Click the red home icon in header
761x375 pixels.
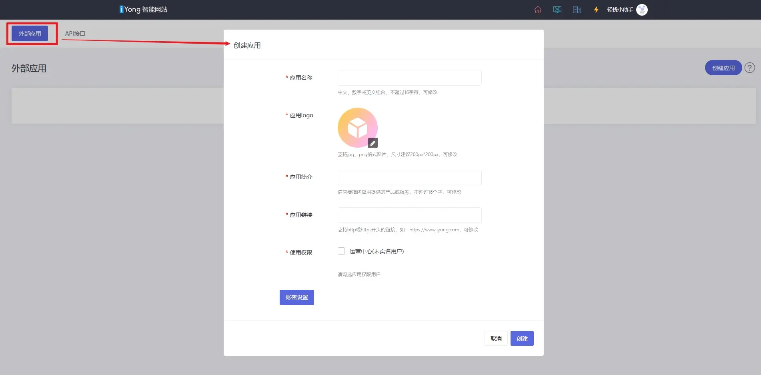538,10
